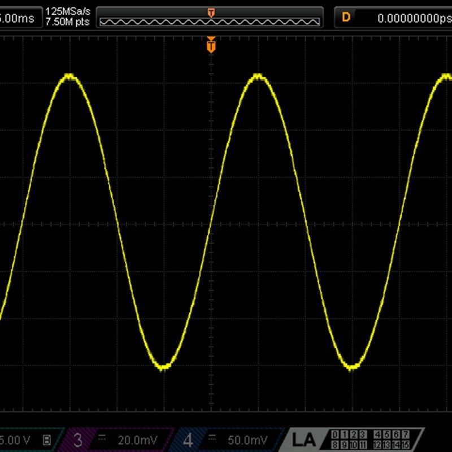Open the horizontal delay D icon
The height and width of the screenshot is (452, 452).
346,18
